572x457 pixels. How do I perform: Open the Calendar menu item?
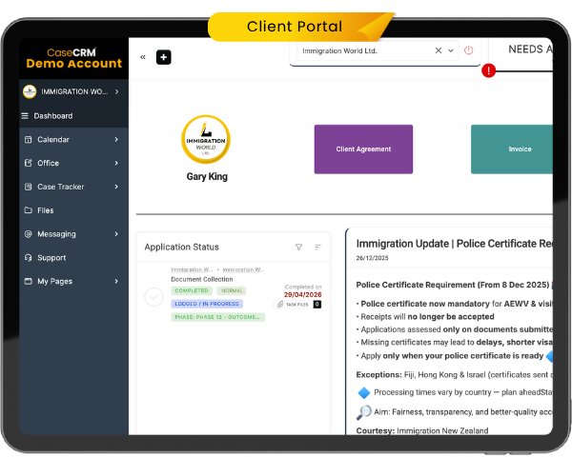tap(73, 140)
